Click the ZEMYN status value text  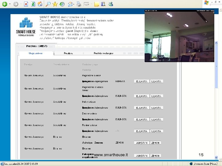[120, 143]
